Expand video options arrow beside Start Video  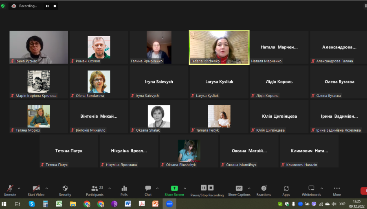point(46,188)
